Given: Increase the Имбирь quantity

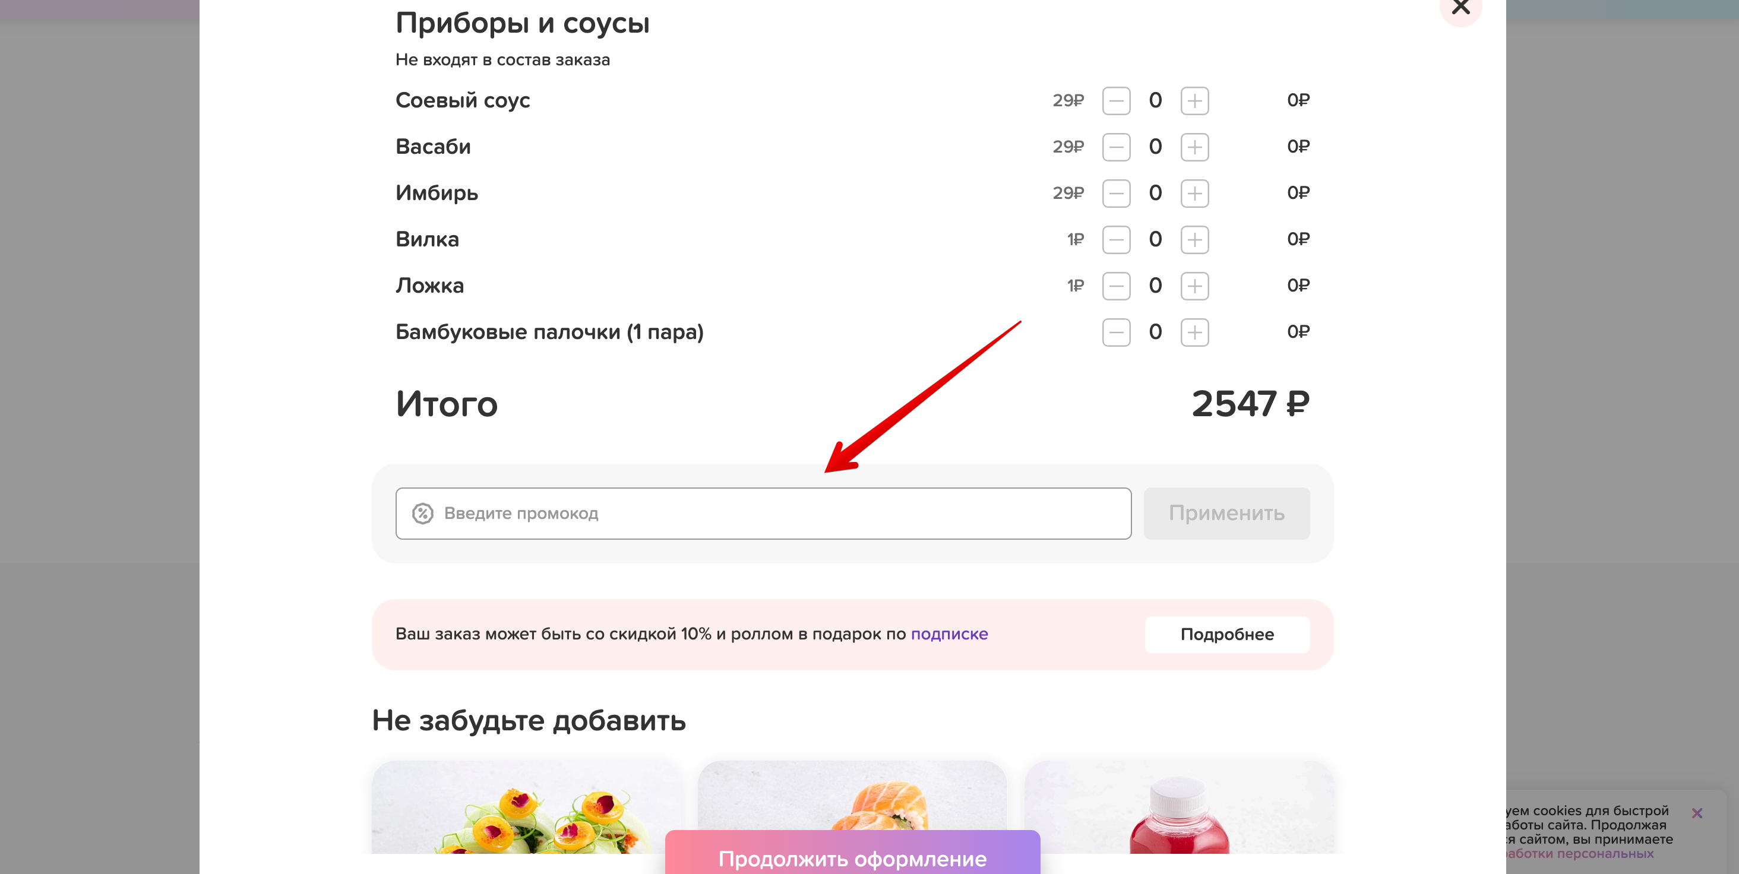Looking at the screenshot, I should click(1194, 193).
